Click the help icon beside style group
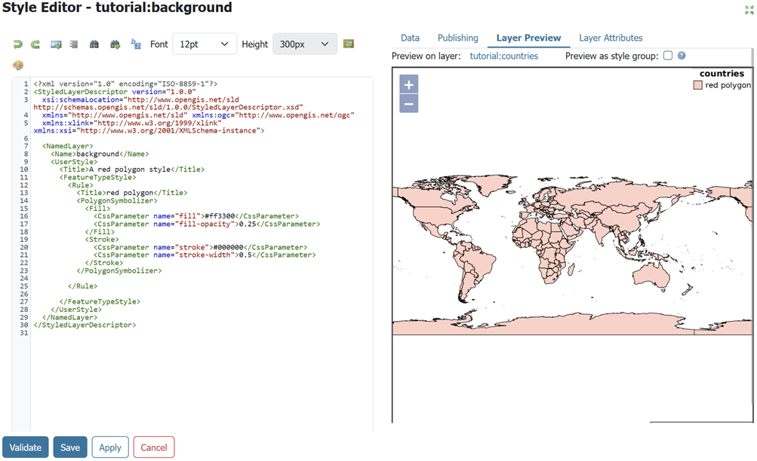757x461 pixels. (682, 56)
